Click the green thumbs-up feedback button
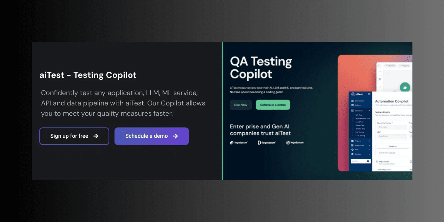Image resolution: width=444 pixels, height=222 pixels. [x=405, y=87]
